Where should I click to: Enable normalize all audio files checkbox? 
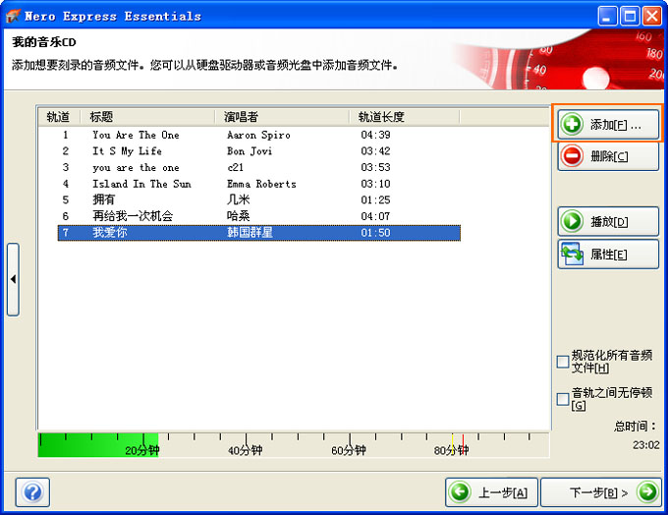(x=563, y=362)
